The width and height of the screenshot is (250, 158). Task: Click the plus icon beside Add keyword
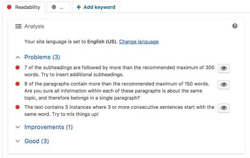(78, 7)
